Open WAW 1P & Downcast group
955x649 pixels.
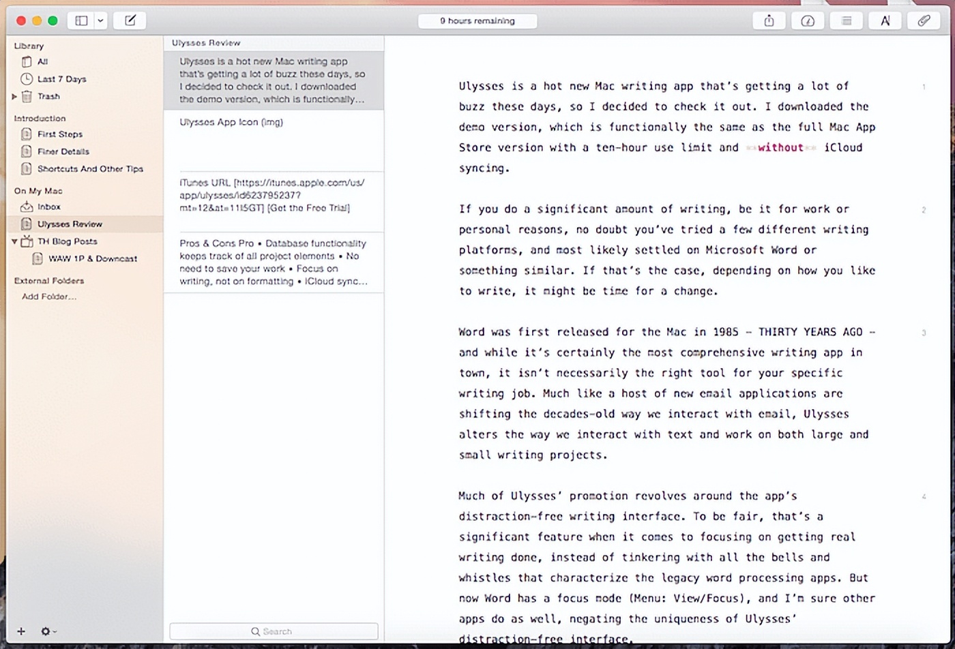pos(93,259)
